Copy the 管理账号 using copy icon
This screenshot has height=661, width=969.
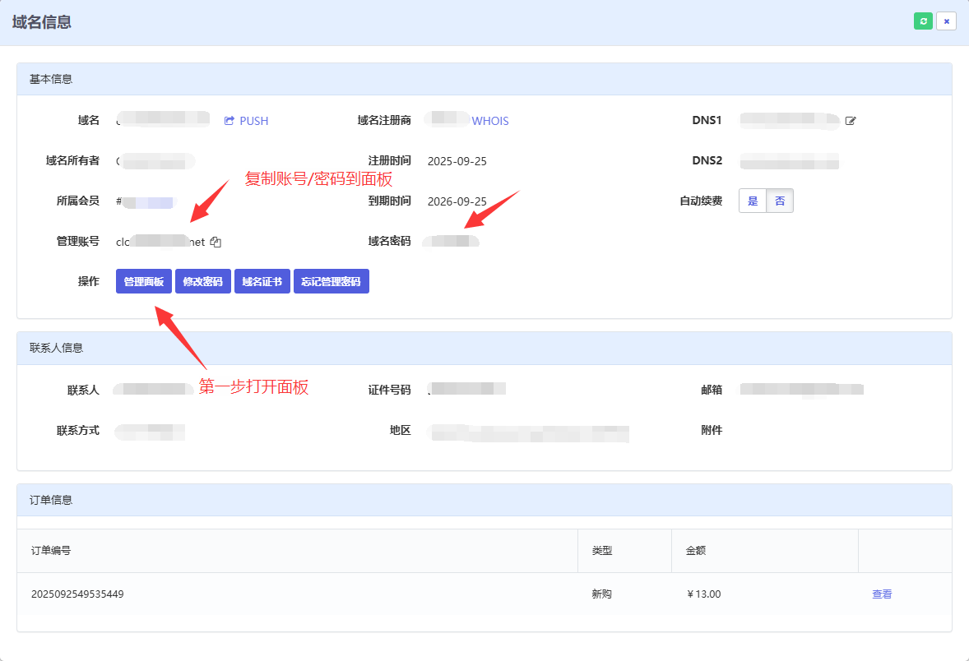(x=216, y=242)
